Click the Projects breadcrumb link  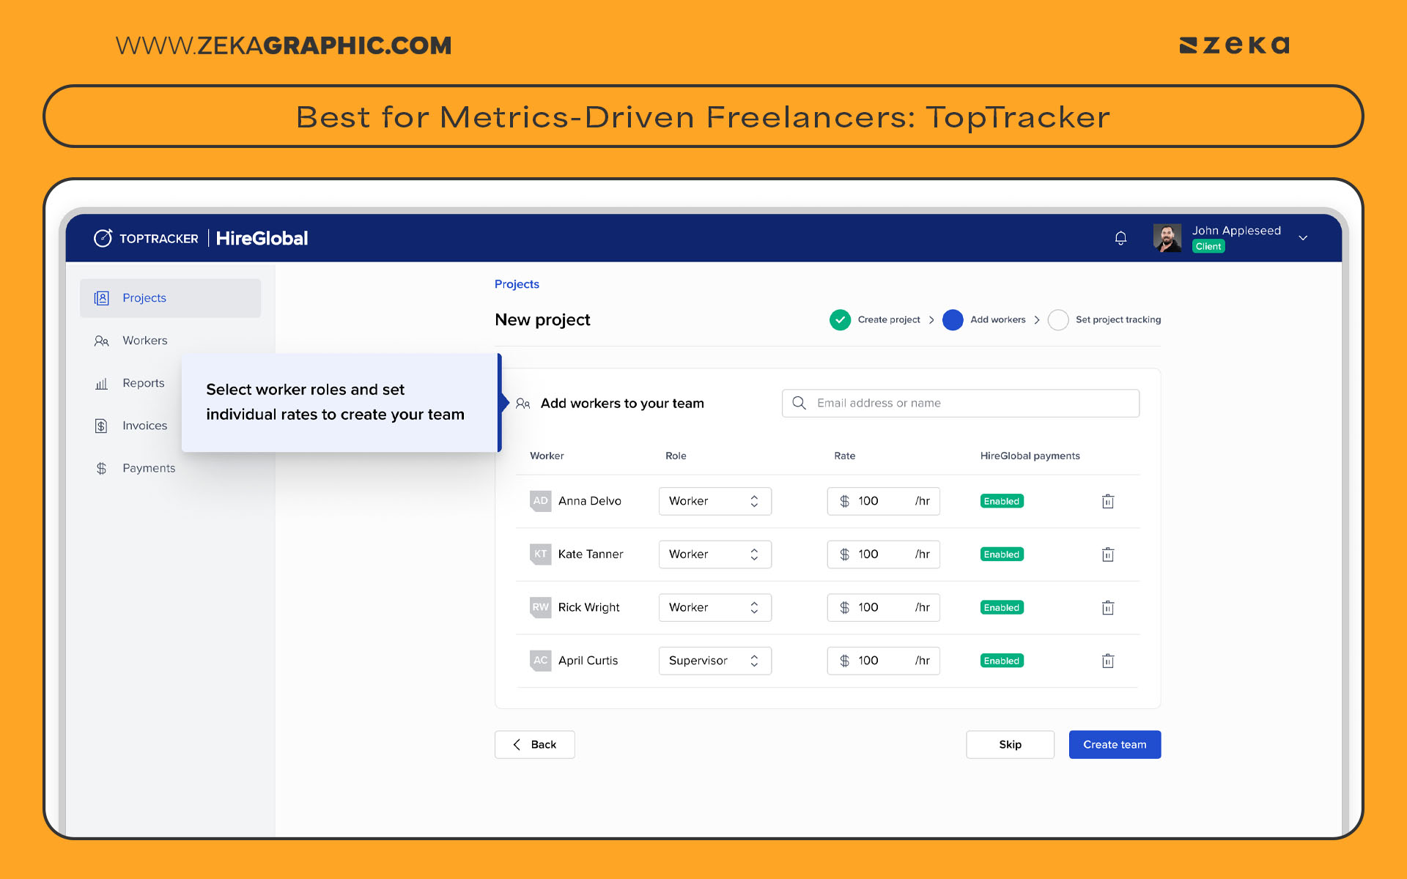517,284
